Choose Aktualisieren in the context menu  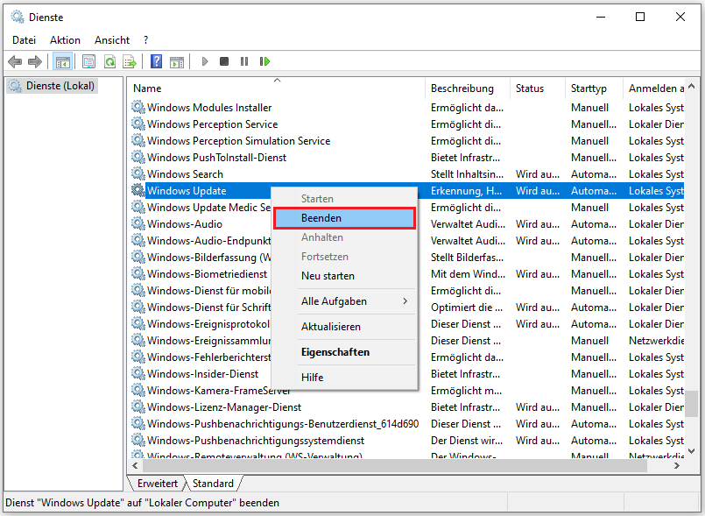pyautogui.click(x=344, y=327)
